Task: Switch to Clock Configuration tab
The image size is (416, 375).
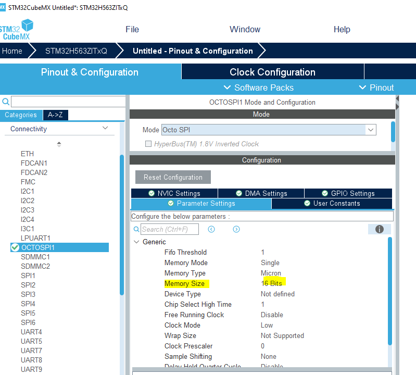Action: coord(272,72)
